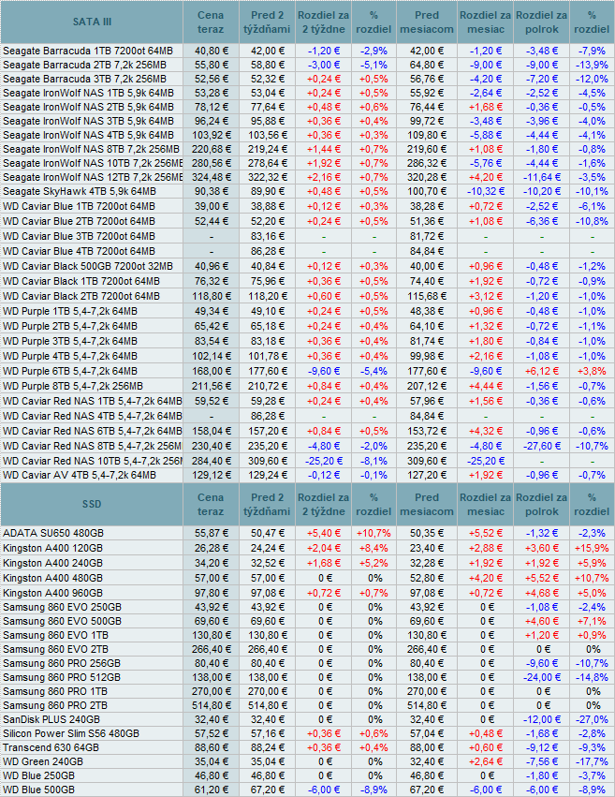
Task: Click Rozdiel za polrok header in SATA III table
Action: (x=542, y=22)
